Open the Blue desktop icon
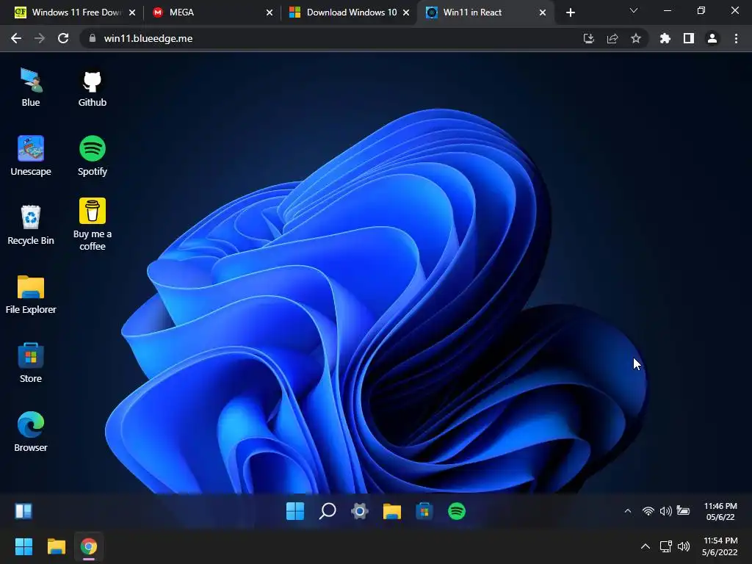This screenshot has width=752, height=564. pyautogui.click(x=31, y=87)
